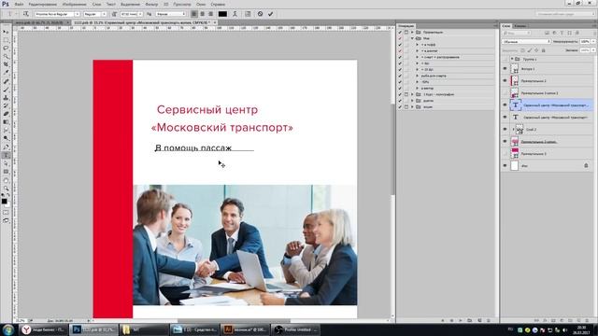Select the Crop tool

[x=6, y=64]
